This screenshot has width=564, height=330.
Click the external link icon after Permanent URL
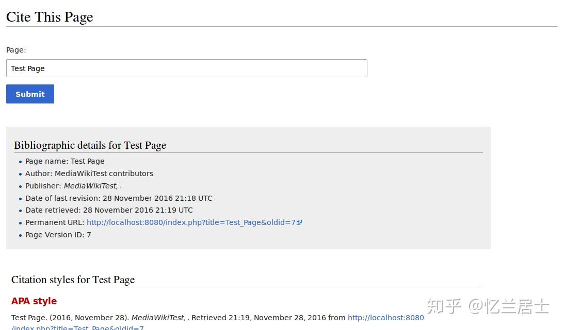coord(299,223)
